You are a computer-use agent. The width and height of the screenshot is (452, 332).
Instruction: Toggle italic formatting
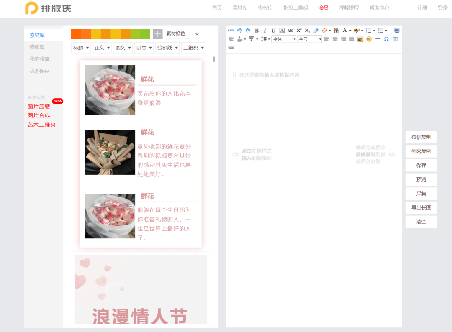(x=265, y=31)
